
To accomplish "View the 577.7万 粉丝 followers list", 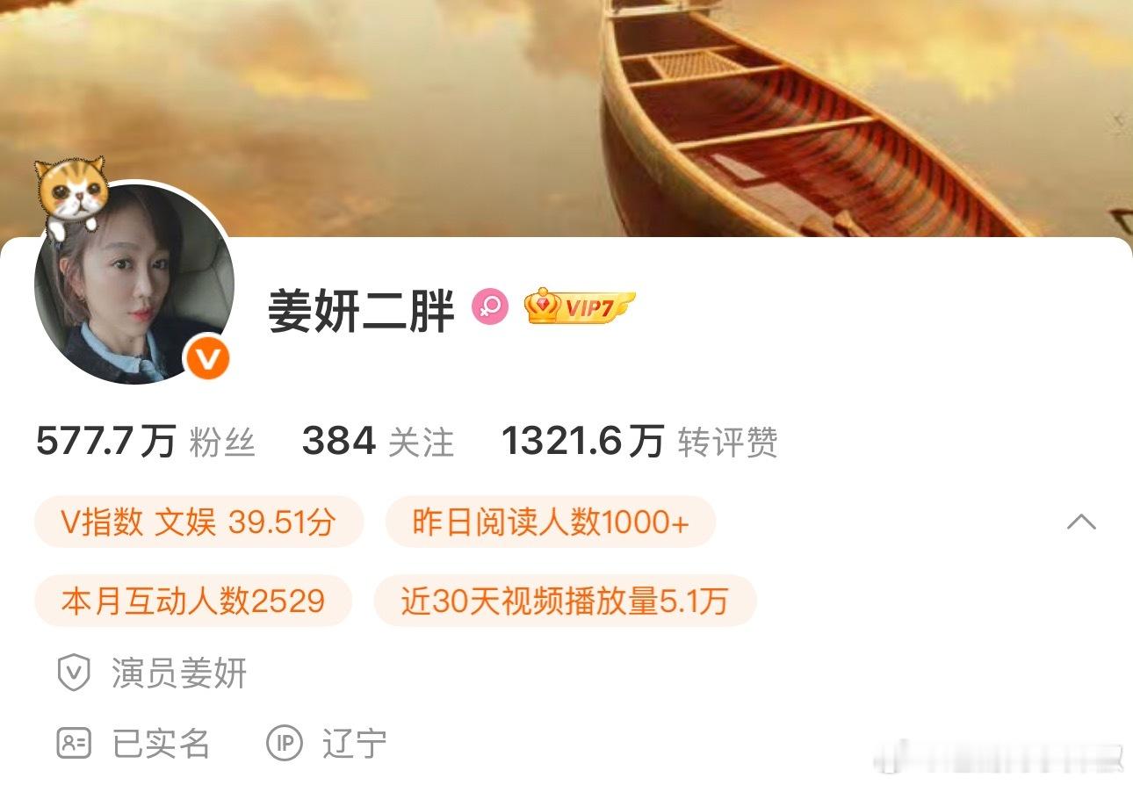I will pyautogui.click(x=146, y=442).
